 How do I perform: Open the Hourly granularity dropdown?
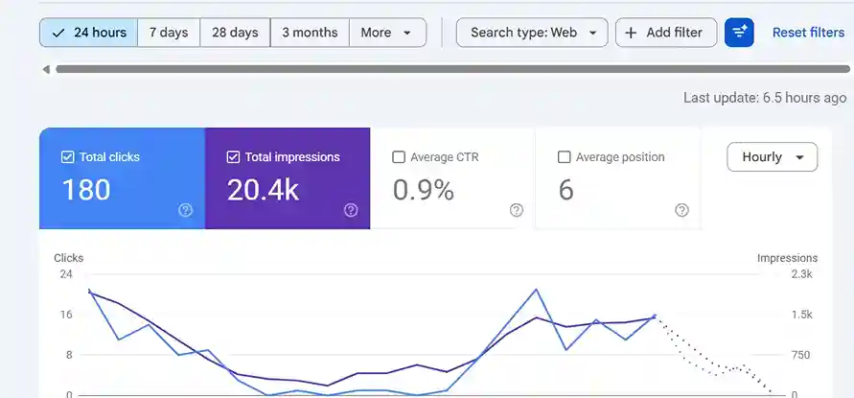773,157
